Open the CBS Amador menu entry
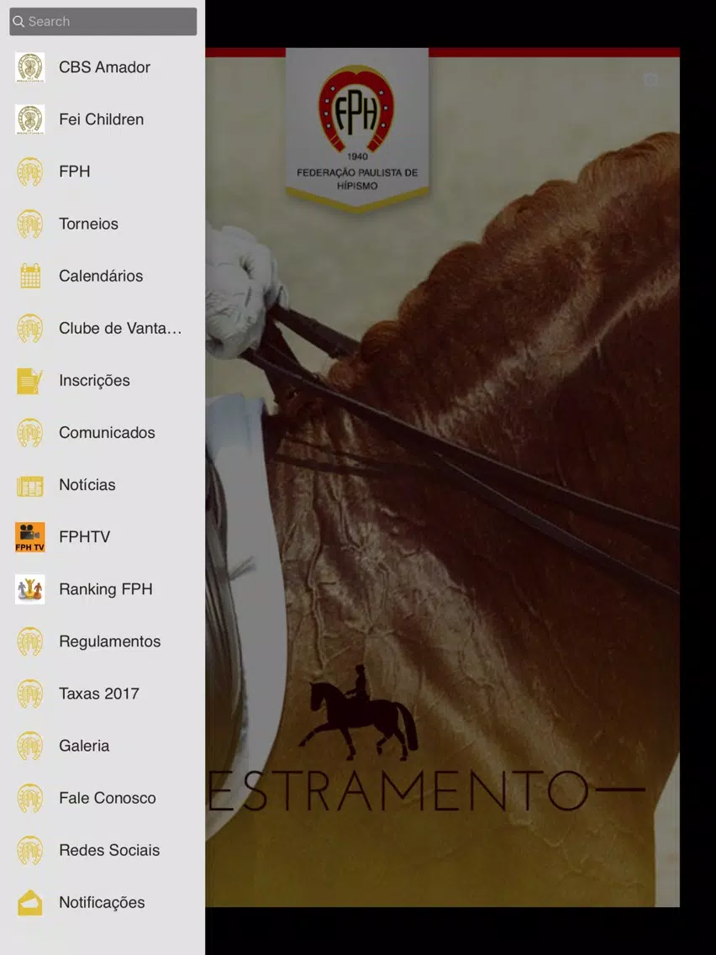The image size is (716, 955). 104,67
